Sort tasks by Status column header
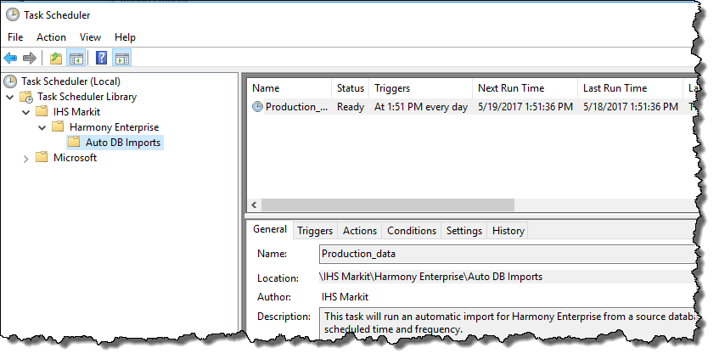The height and width of the screenshot is (359, 719). (350, 88)
